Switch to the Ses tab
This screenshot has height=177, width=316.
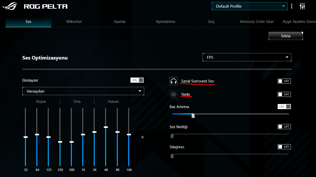click(x=28, y=22)
